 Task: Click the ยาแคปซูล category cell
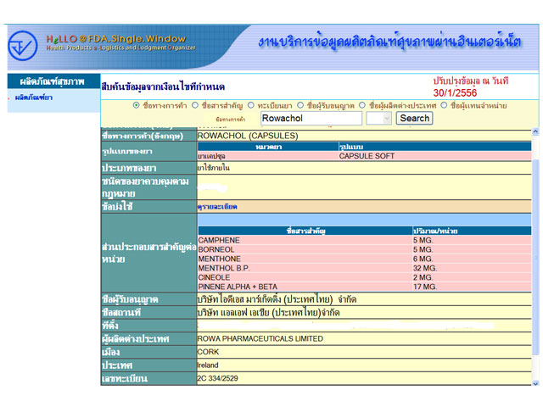[268, 156]
